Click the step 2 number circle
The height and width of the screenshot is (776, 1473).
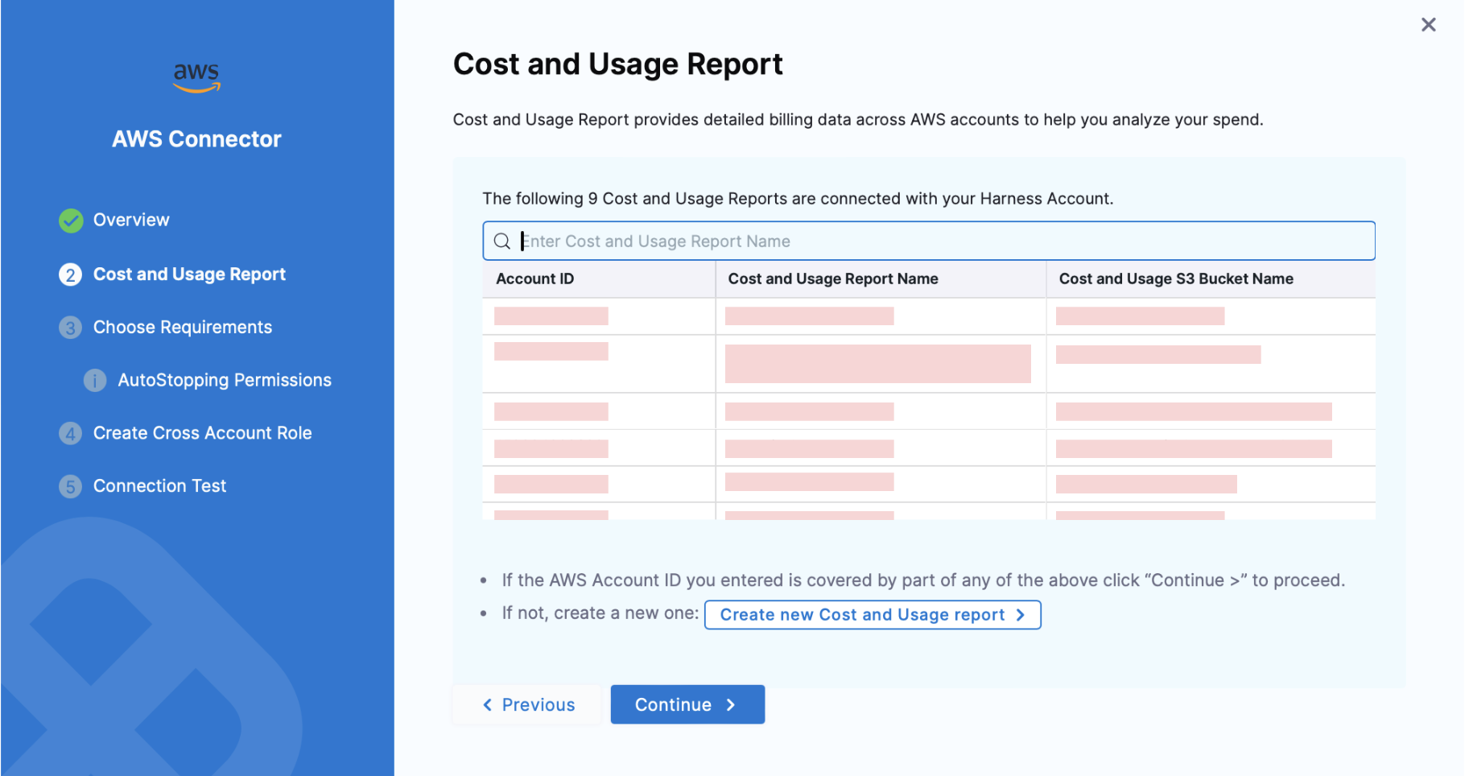pyautogui.click(x=71, y=274)
